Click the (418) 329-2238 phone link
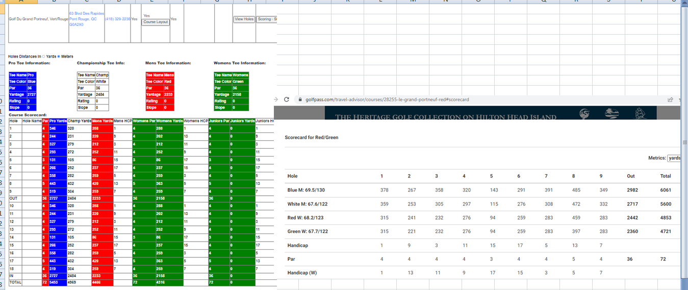The width and height of the screenshot is (688, 290). pos(117,19)
